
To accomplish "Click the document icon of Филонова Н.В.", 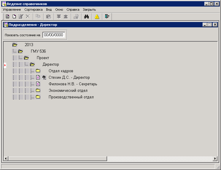I will [x=38, y=84].
